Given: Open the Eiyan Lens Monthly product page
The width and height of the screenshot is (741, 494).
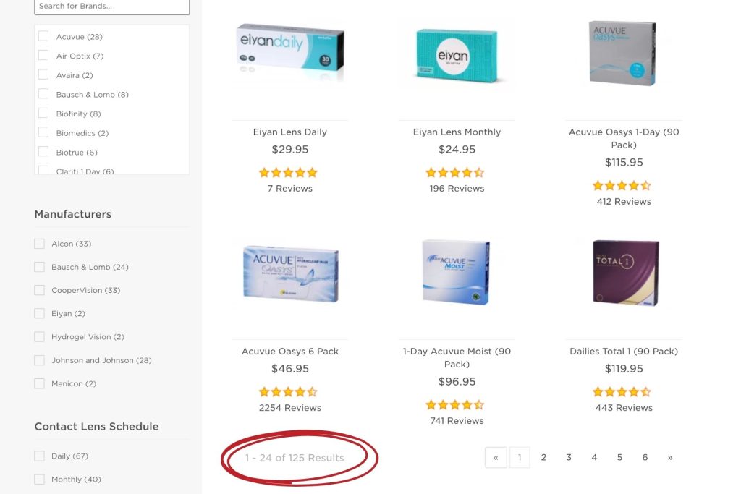Looking at the screenshot, I should click(x=457, y=132).
